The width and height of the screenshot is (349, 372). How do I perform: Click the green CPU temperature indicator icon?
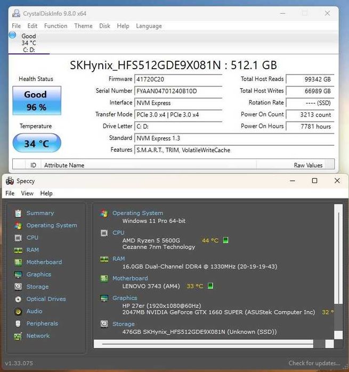(225, 240)
